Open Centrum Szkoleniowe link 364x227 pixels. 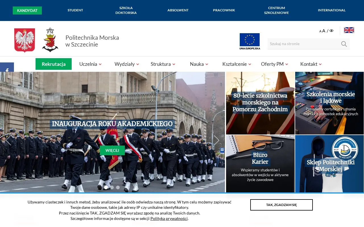click(x=276, y=10)
